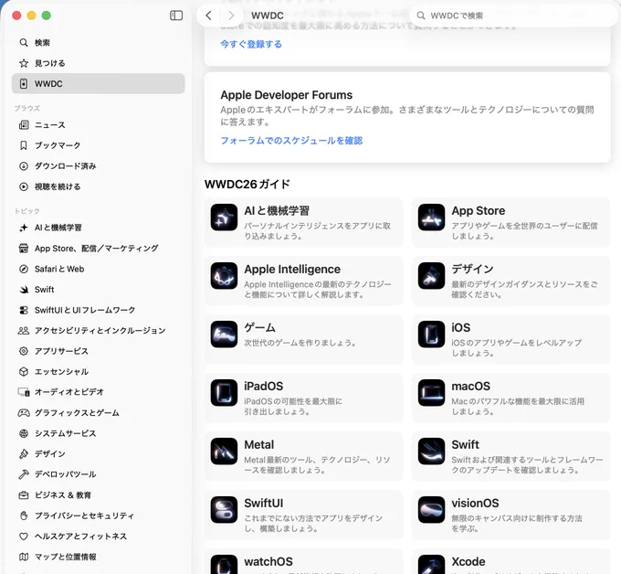Click the iOS guide thumbnail icon
This screenshot has width=621, height=574.
pyautogui.click(x=431, y=335)
